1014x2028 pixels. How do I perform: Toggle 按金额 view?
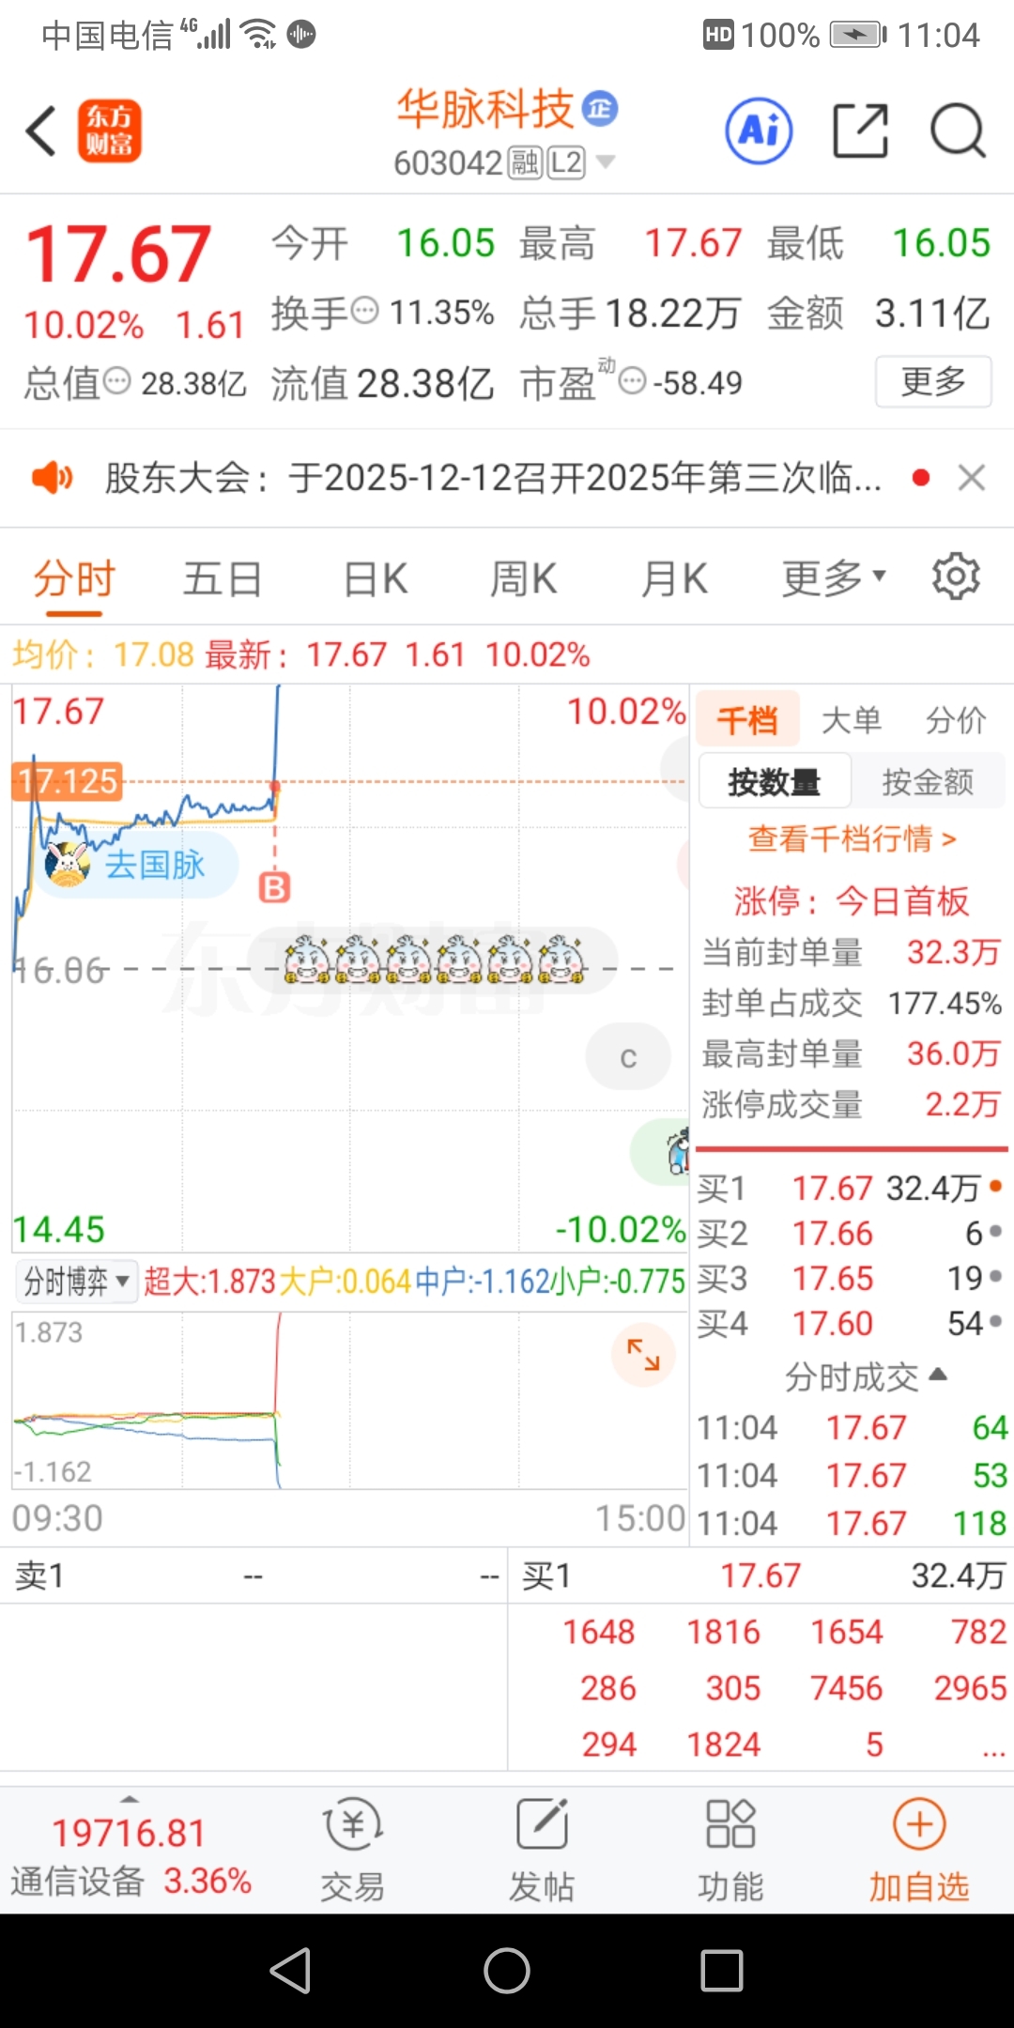[928, 781]
